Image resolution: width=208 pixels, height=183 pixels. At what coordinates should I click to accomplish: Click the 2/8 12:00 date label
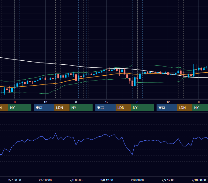click(x=107, y=180)
